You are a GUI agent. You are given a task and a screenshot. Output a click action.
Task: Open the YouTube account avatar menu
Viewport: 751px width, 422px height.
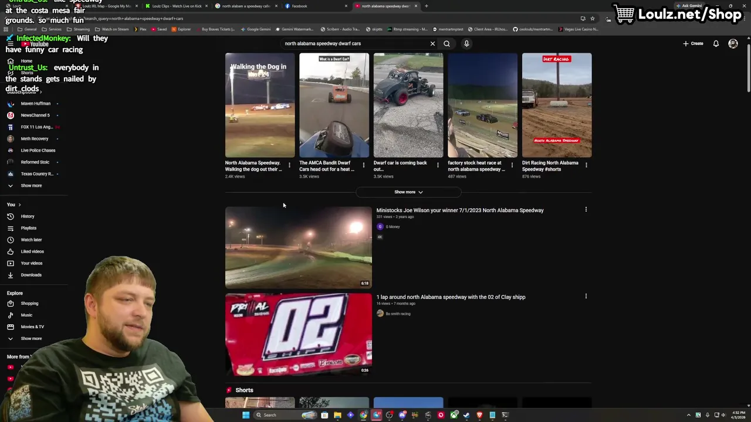point(733,43)
